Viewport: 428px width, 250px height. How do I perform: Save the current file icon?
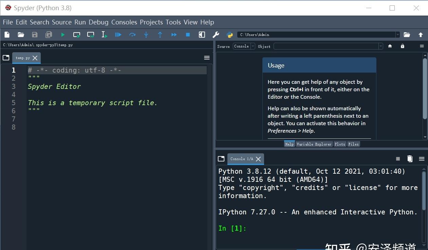(x=35, y=35)
